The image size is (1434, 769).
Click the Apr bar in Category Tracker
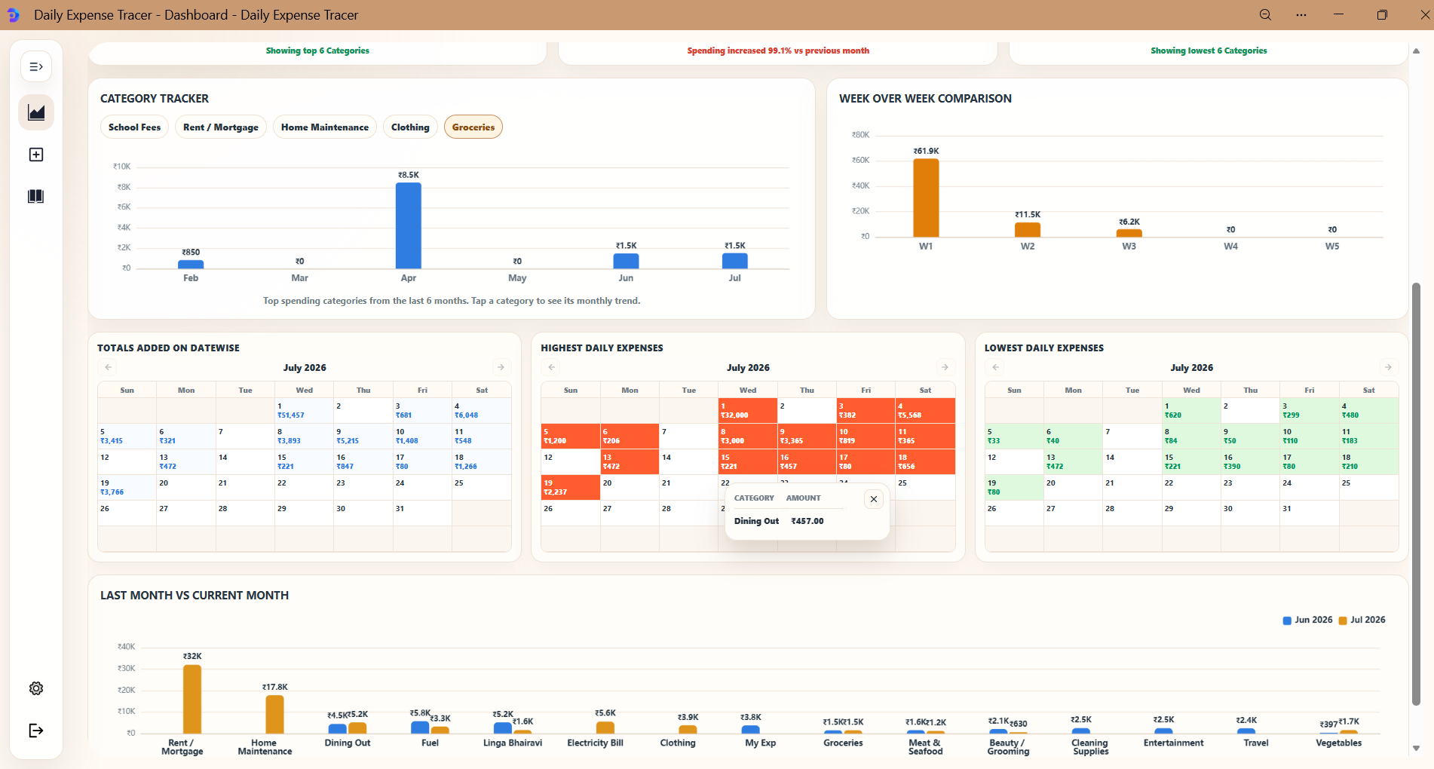pyautogui.click(x=409, y=225)
